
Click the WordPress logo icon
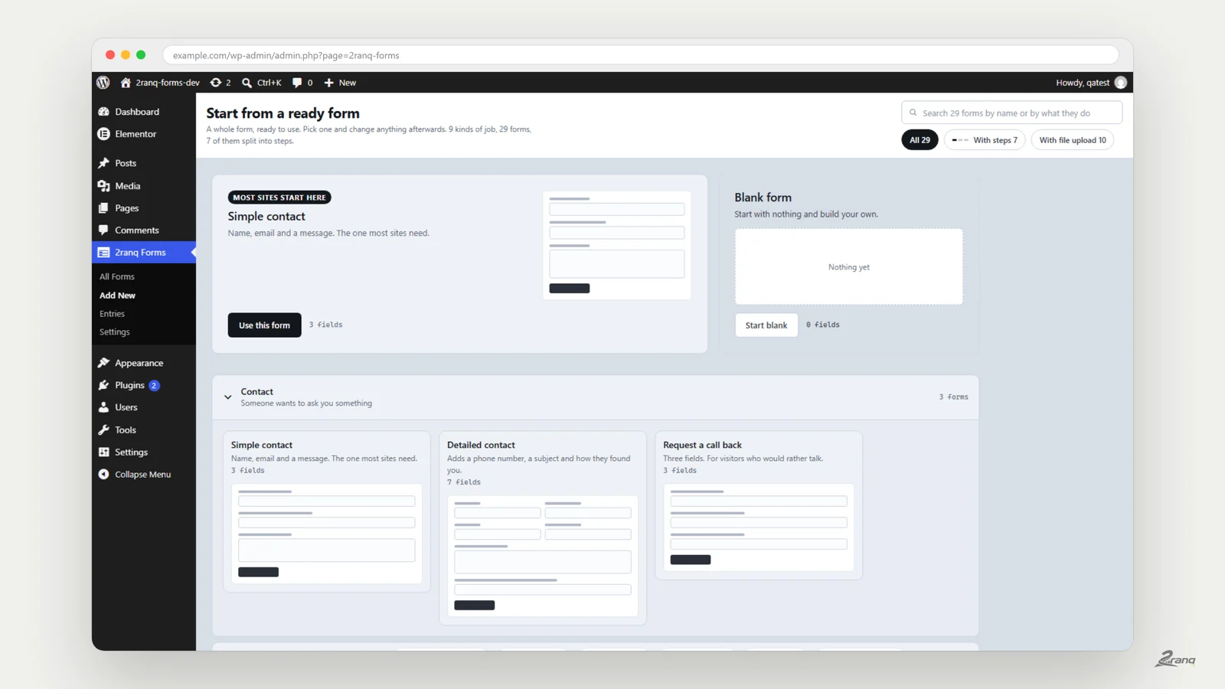coord(103,83)
